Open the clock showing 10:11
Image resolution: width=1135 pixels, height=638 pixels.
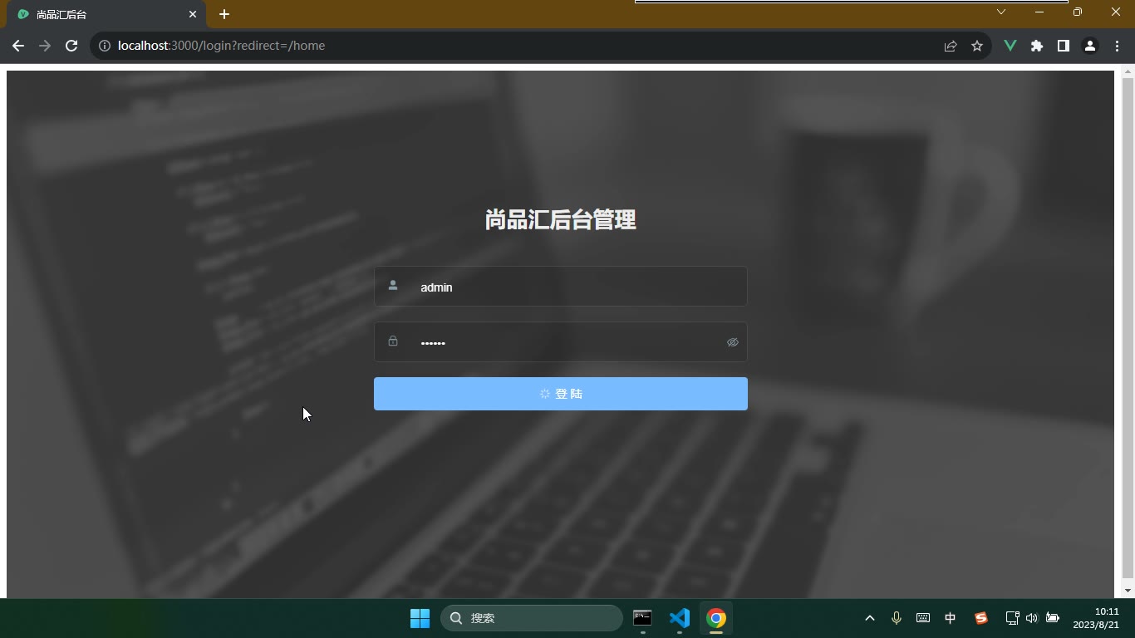point(1096,618)
